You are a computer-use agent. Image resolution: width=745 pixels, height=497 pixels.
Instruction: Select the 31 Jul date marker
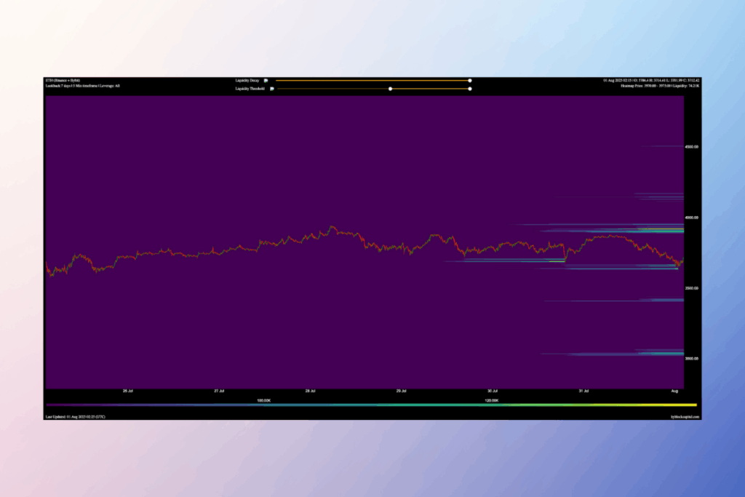583,391
